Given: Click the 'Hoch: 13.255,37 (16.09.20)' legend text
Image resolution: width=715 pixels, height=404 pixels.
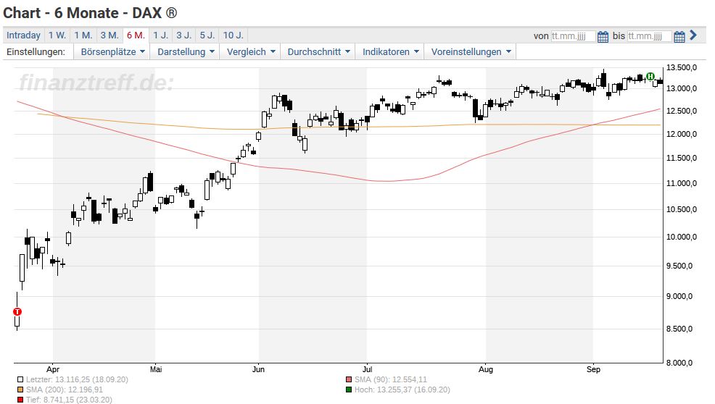Looking at the screenshot, I should tap(402, 390).
